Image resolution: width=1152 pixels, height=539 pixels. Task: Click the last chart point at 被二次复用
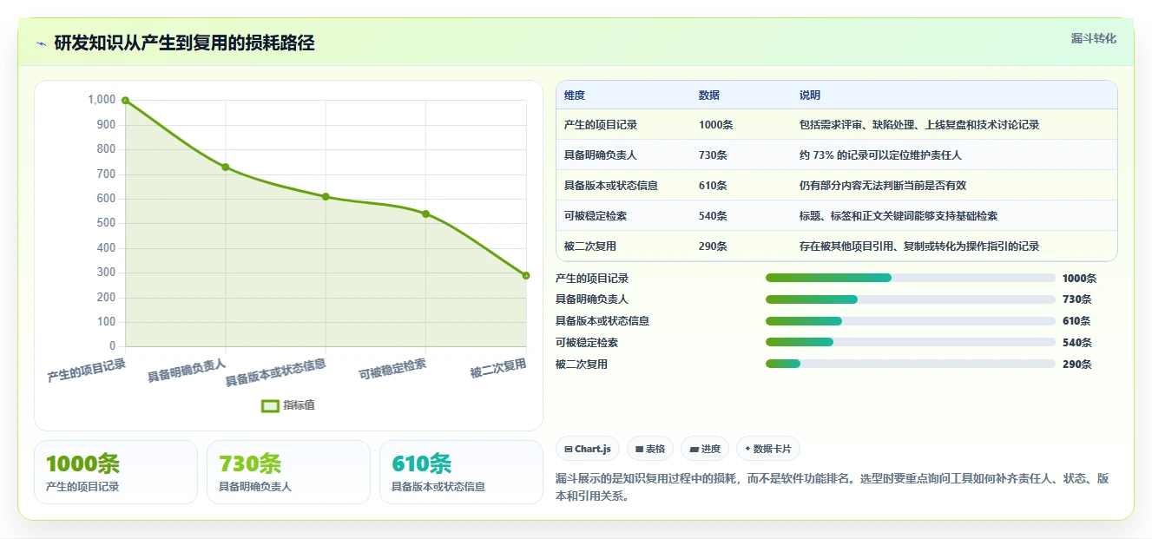click(526, 275)
